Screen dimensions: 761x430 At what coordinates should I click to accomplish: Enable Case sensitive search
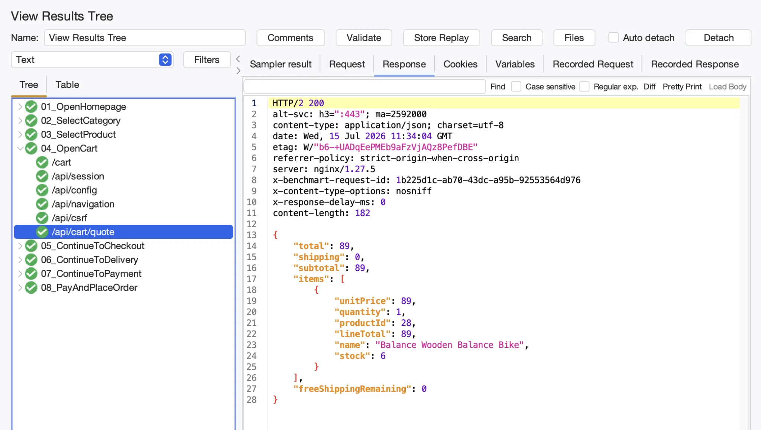click(x=516, y=87)
